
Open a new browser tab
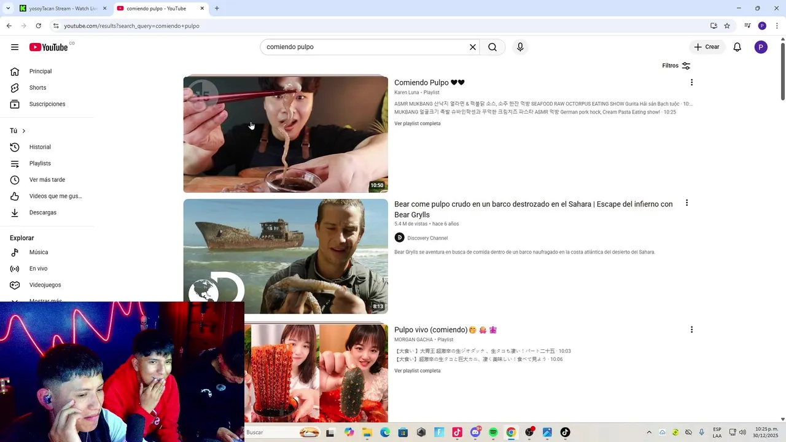click(217, 9)
